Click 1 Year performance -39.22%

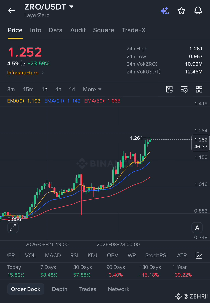click(x=182, y=275)
